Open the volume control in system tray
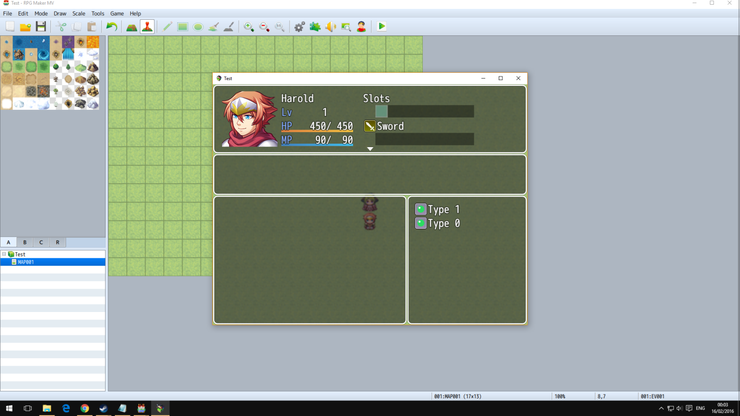The width and height of the screenshot is (740, 416). coord(680,408)
